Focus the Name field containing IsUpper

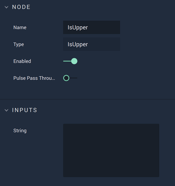(92, 27)
